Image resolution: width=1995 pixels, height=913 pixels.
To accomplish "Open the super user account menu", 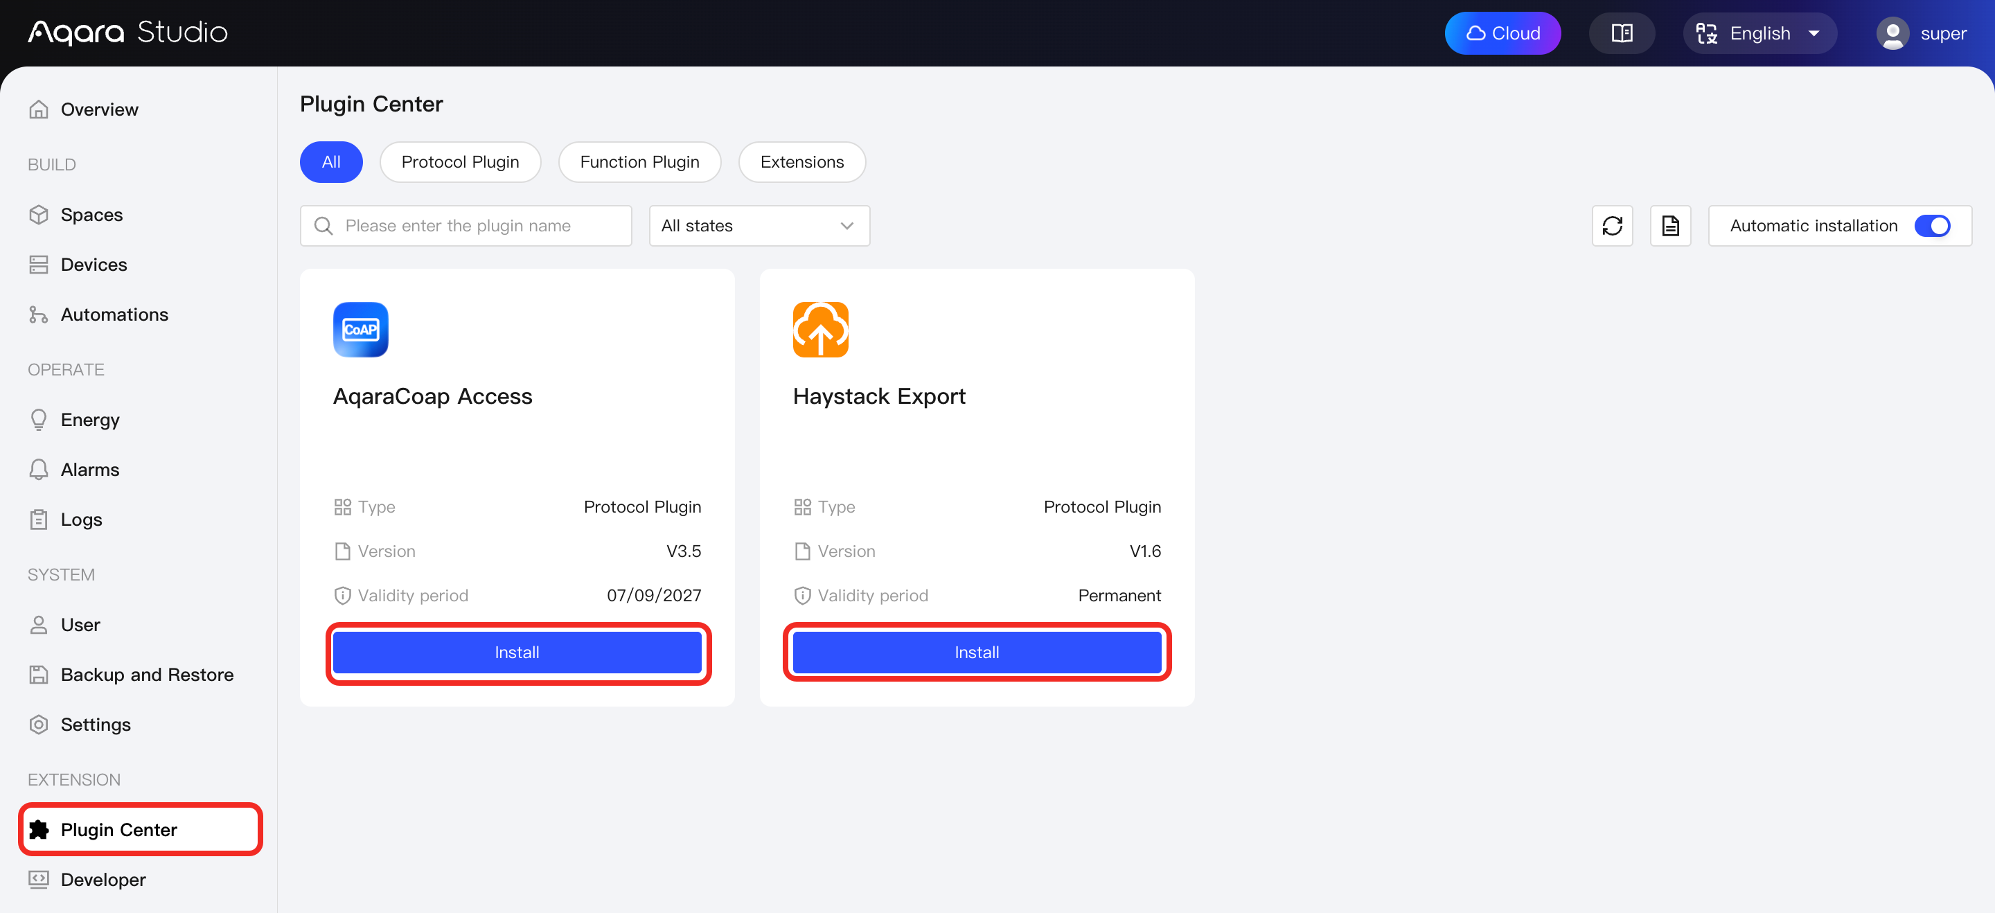I will click(x=1922, y=33).
